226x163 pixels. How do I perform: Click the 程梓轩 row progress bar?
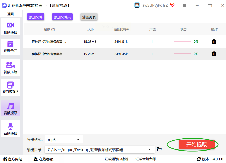pos(182,42)
